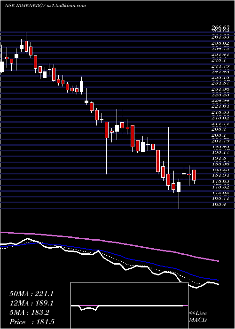The height and width of the screenshot is (329, 235).
Task: Click the Price : 181.5 label
Action: pyautogui.click(x=32, y=322)
